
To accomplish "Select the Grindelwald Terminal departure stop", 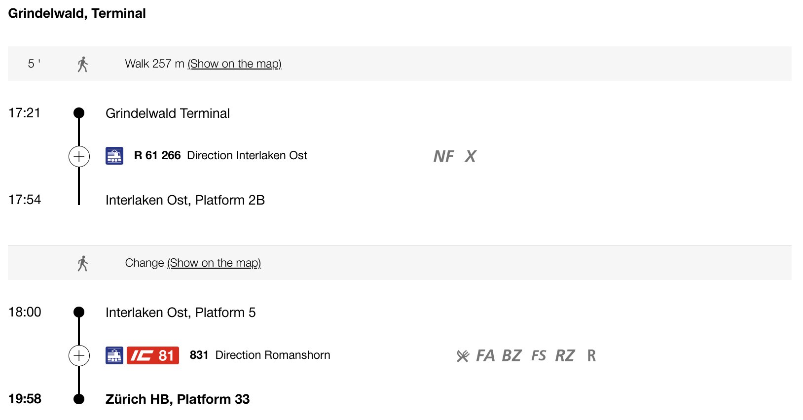I will [168, 113].
